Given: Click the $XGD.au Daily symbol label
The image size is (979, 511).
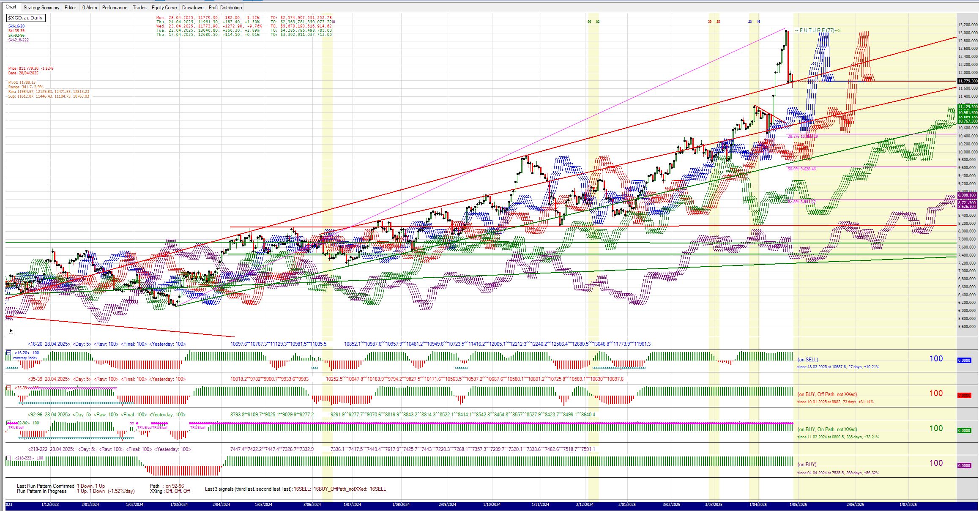Looking at the screenshot, I should [x=26, y=18].
